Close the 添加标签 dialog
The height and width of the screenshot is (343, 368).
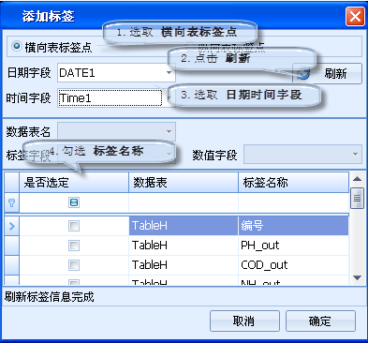pyautogui.click(x=355, y=17)
